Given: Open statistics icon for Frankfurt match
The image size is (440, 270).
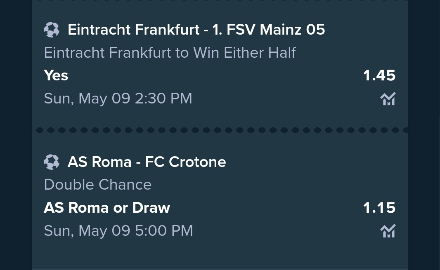Looking at the screenshot, I should 388,99.
